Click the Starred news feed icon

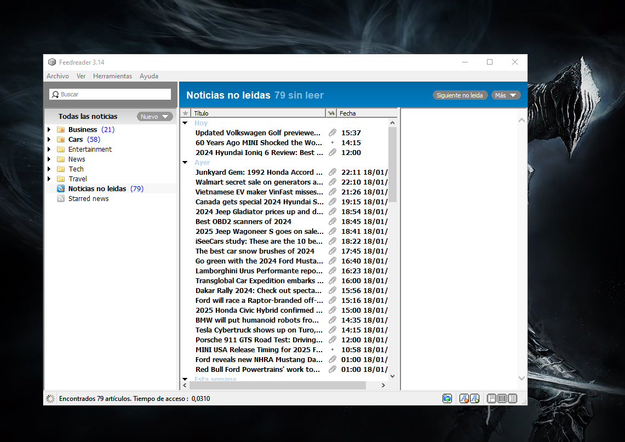point(61,199)
